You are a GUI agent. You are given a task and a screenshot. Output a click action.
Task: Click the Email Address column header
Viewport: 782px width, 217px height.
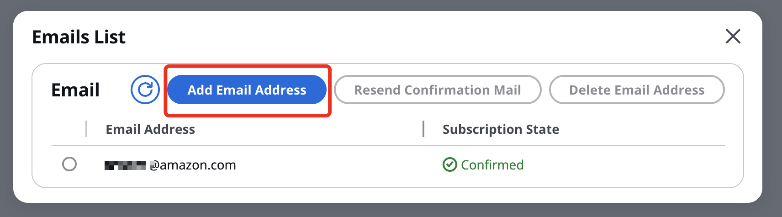coord(150,129)
